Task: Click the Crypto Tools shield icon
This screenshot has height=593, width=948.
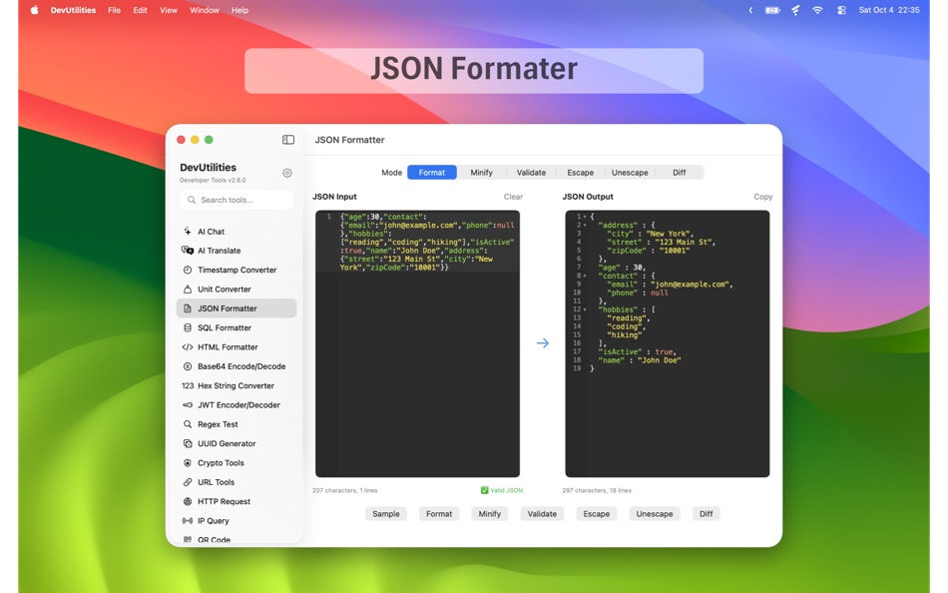Action: (x=188, y=463)
